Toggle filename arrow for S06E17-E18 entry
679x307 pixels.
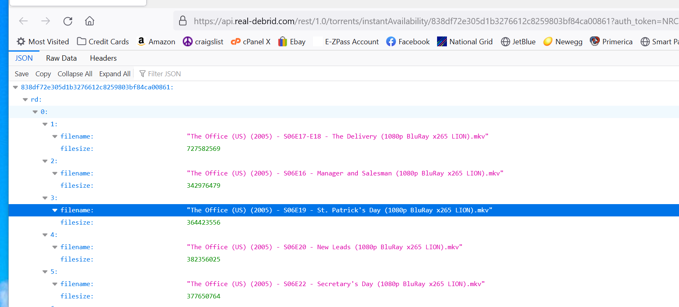pyautogui.click(x=55, y=136)
